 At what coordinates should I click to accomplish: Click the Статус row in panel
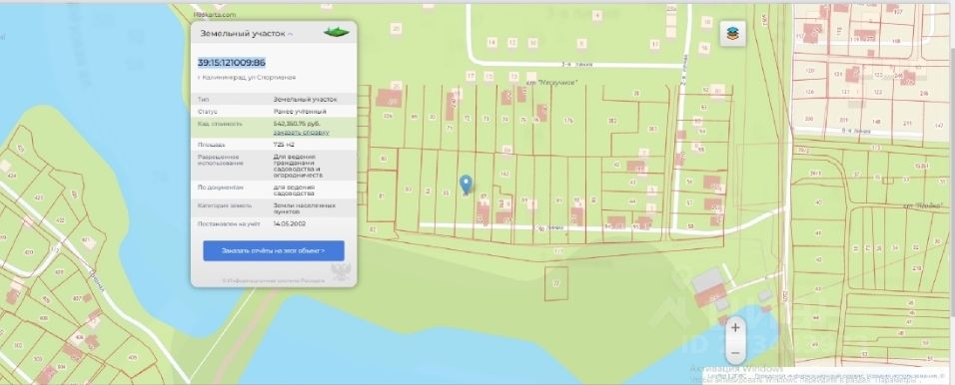(x=274, y=112)
